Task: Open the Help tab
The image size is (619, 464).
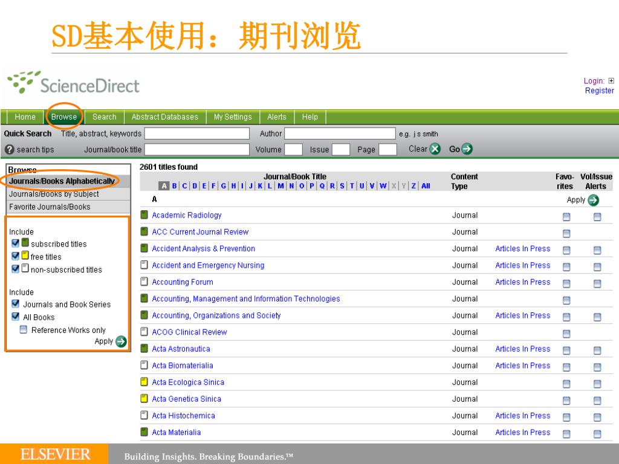Action: 310,117
